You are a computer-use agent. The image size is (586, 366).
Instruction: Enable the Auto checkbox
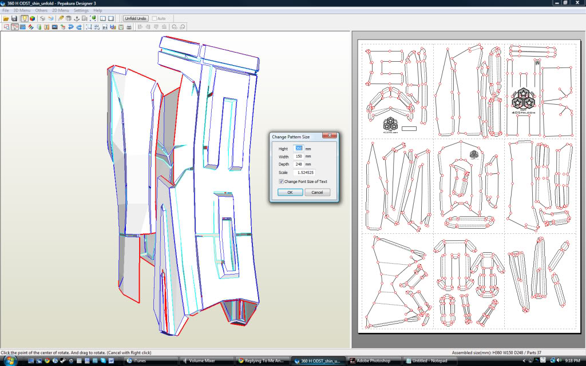155,18
